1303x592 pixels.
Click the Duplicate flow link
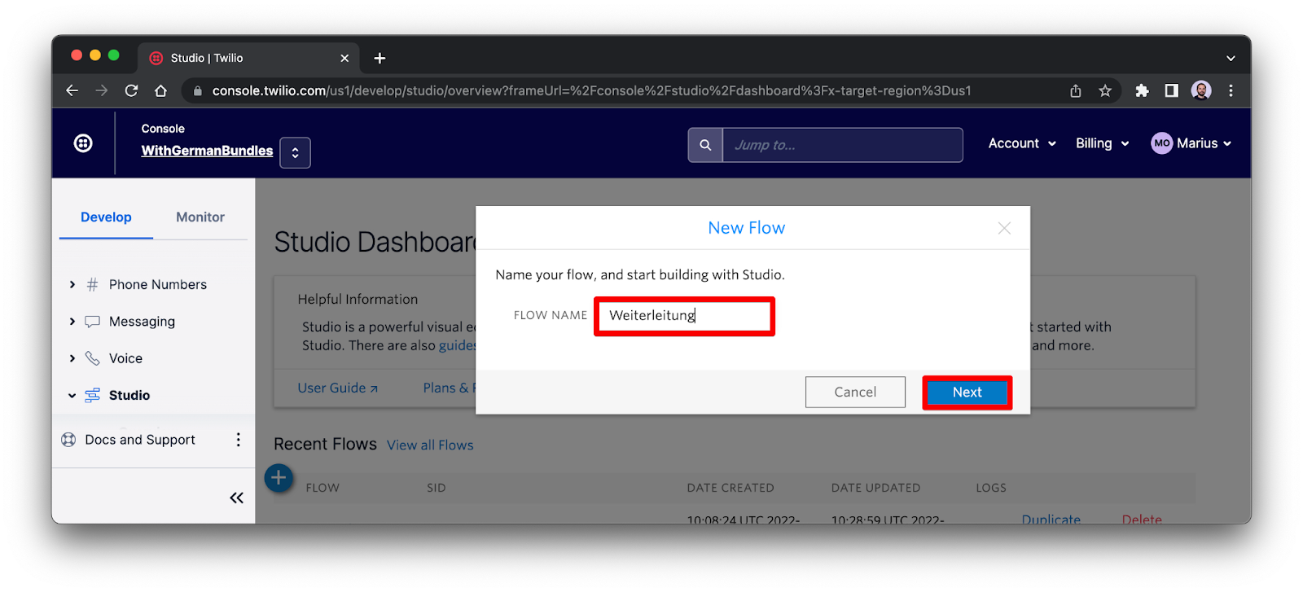tap(1051, 520)
